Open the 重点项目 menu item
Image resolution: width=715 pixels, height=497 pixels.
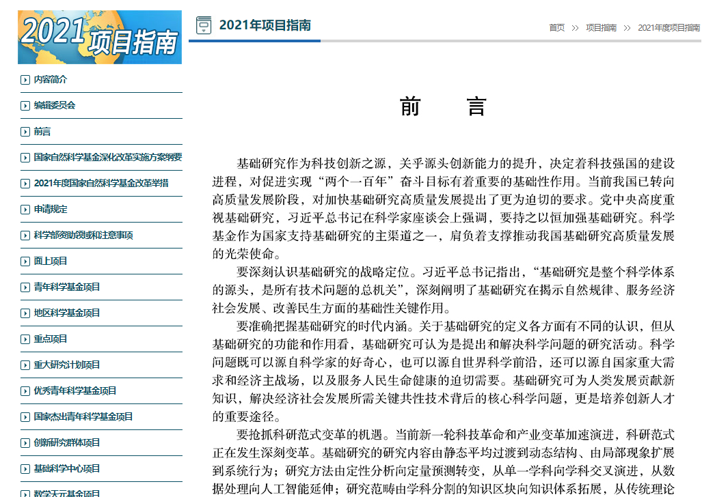pos(50,339)
